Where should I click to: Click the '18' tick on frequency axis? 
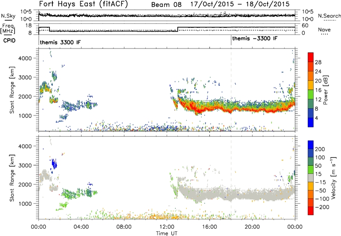pos(29,26)
